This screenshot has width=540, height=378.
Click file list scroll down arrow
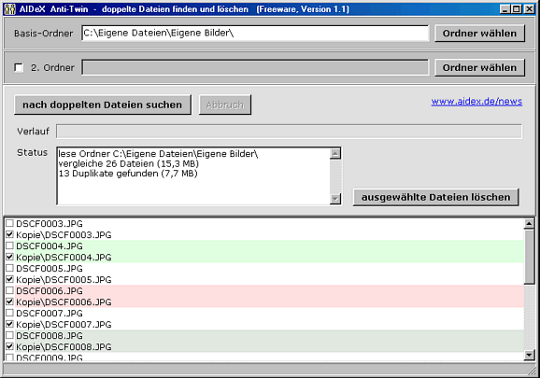tap(529, 355)
